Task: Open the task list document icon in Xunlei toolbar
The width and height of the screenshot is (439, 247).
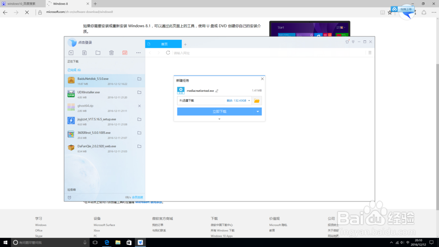Action: point(84,53)
